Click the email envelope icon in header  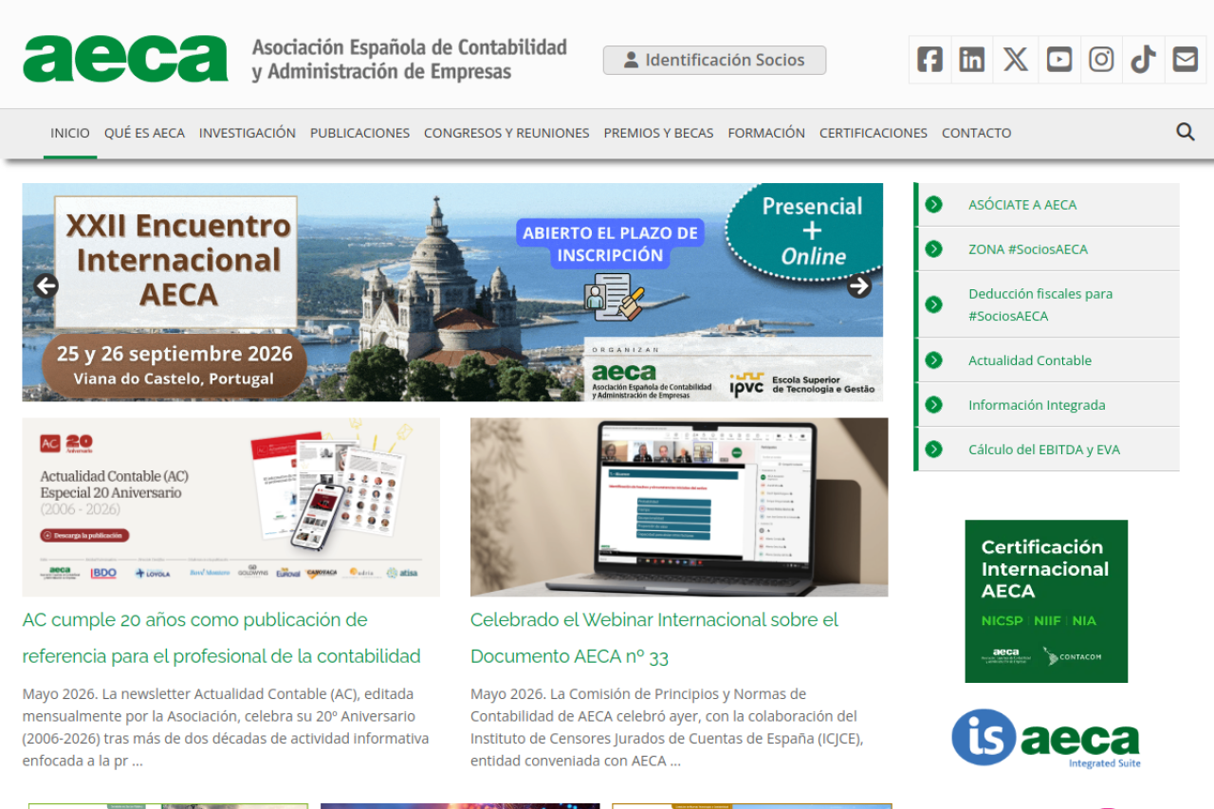click(x=1186, y=60)
